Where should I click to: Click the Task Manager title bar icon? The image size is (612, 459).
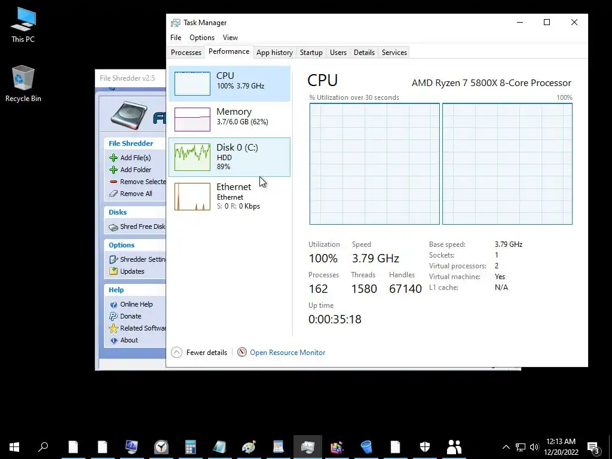[x=176, y=23]
